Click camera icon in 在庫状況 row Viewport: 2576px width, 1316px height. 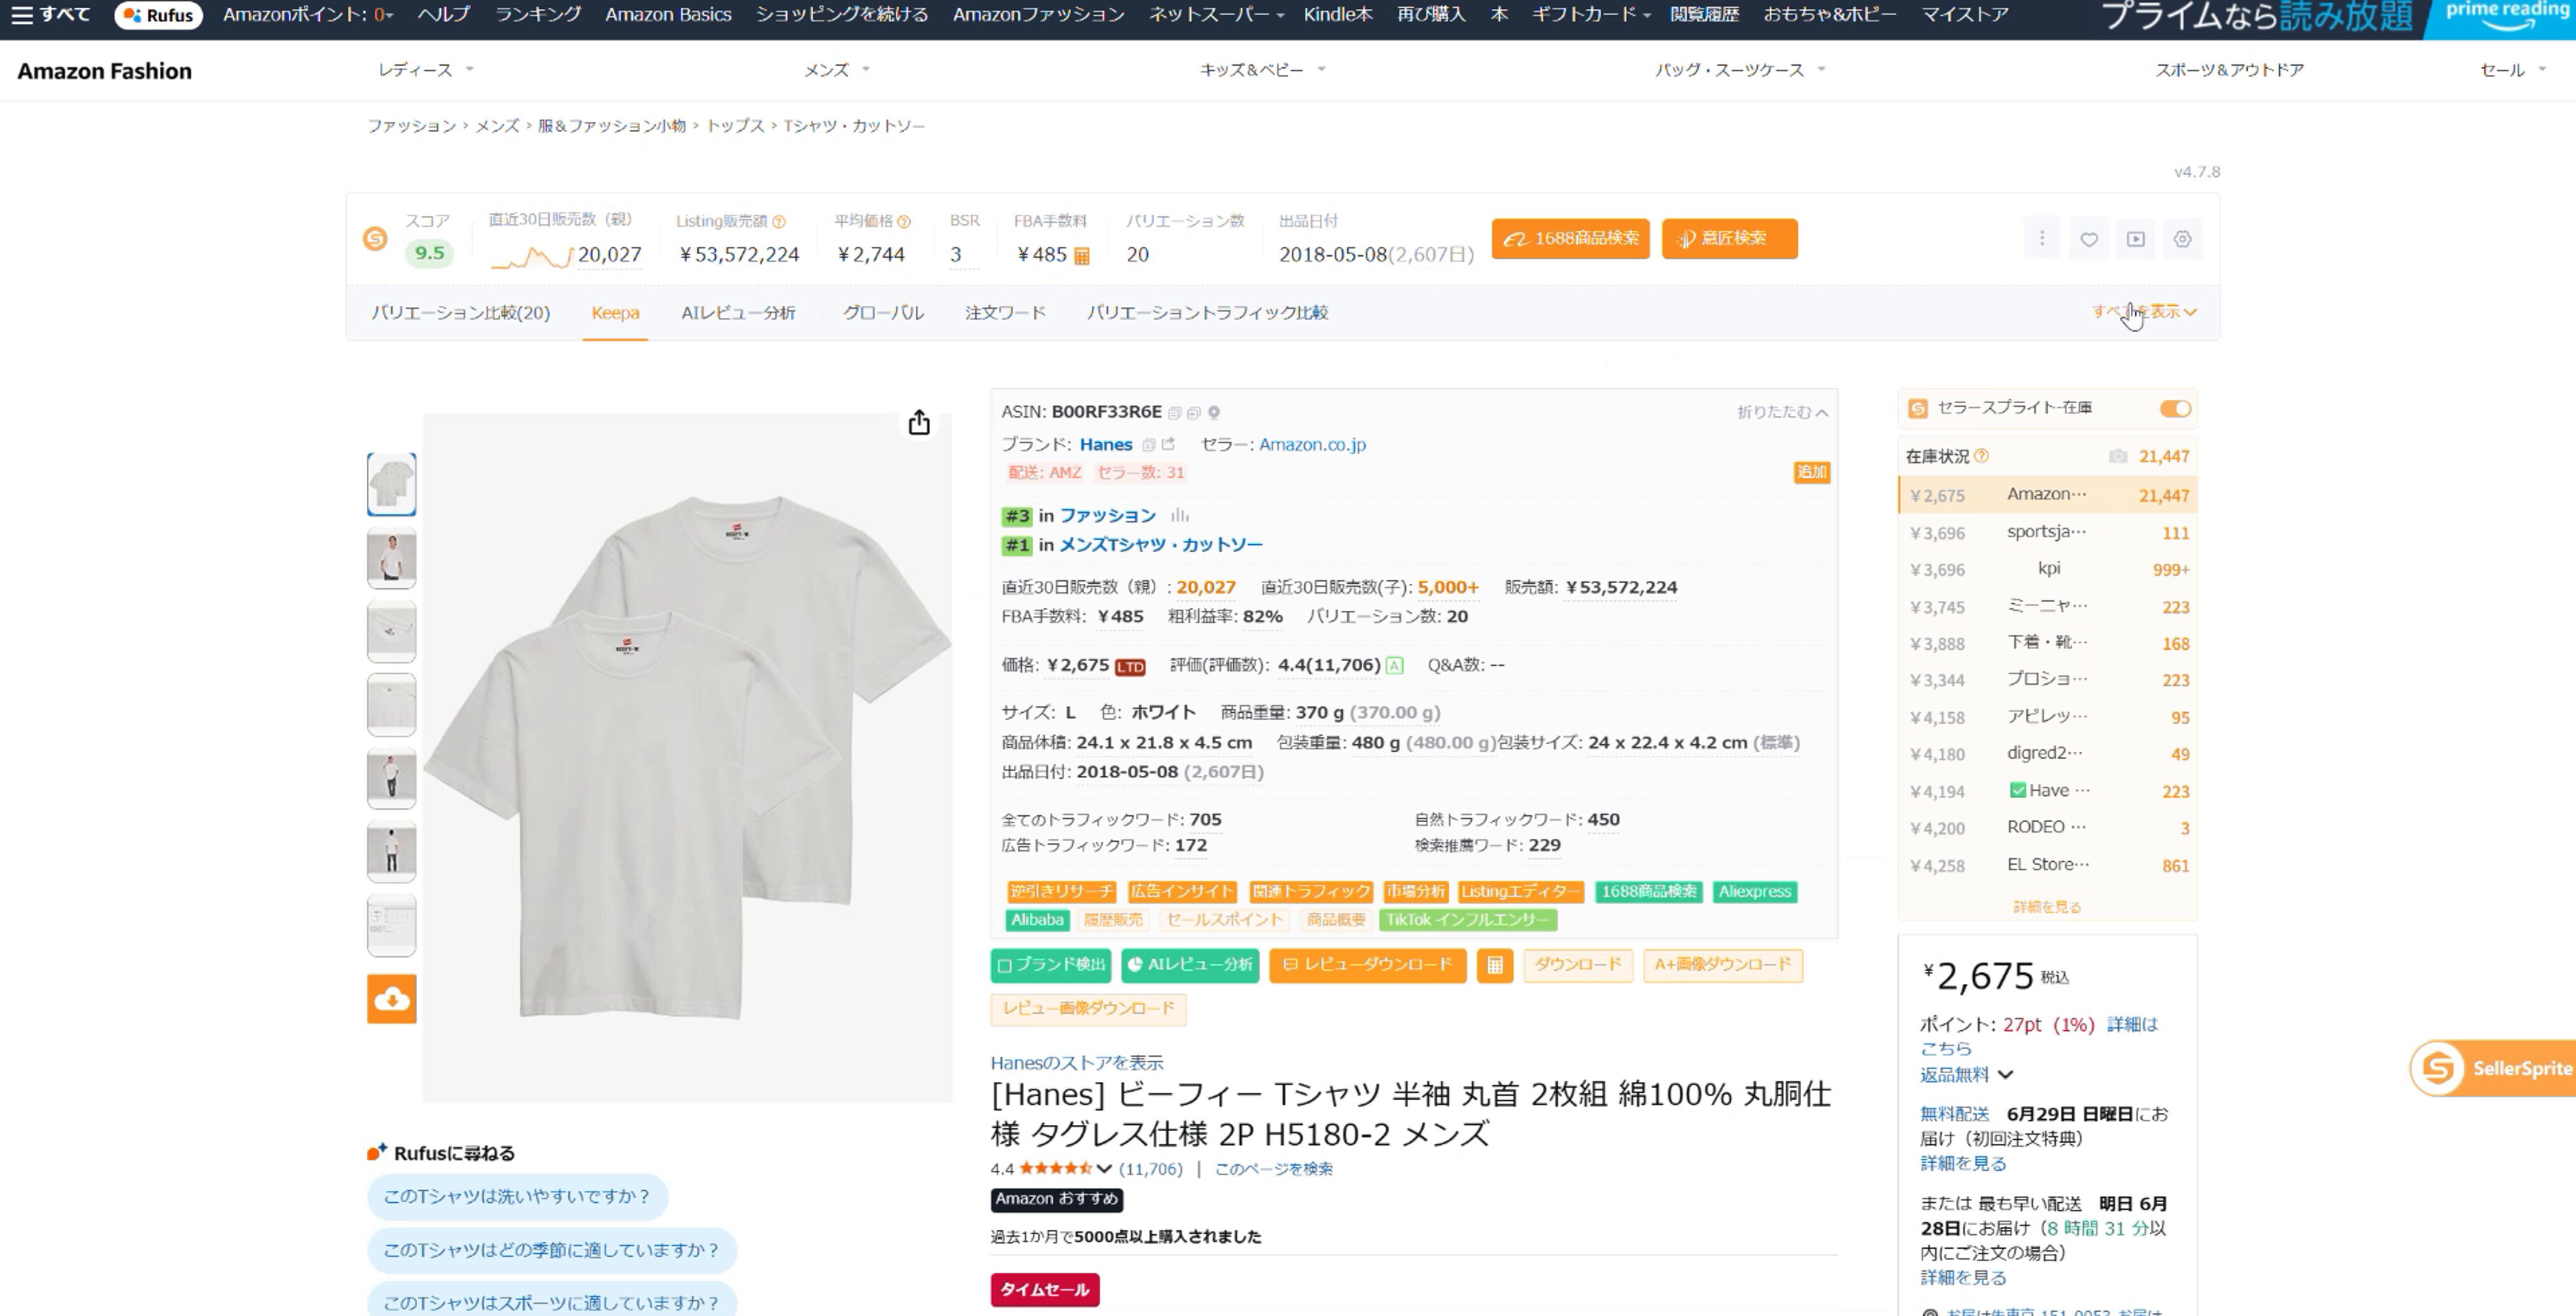click(2118, 456)
